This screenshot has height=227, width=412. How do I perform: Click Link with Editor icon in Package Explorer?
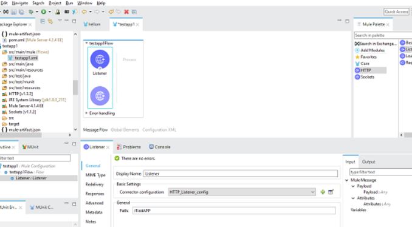[x=50, y=21]
